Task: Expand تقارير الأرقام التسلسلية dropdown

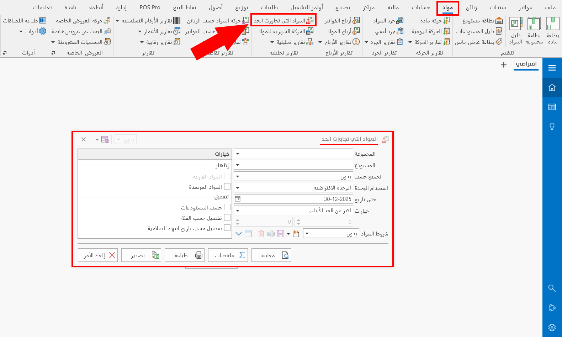Action: pos(117,21)
